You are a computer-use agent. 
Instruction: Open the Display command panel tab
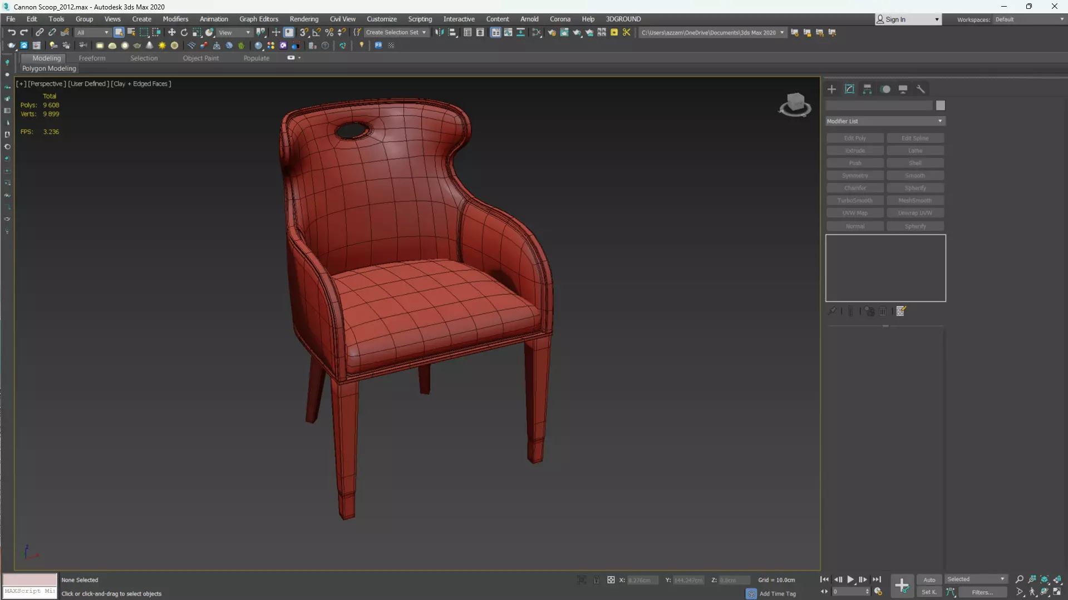pyautogui.click(x=903, y=89)
